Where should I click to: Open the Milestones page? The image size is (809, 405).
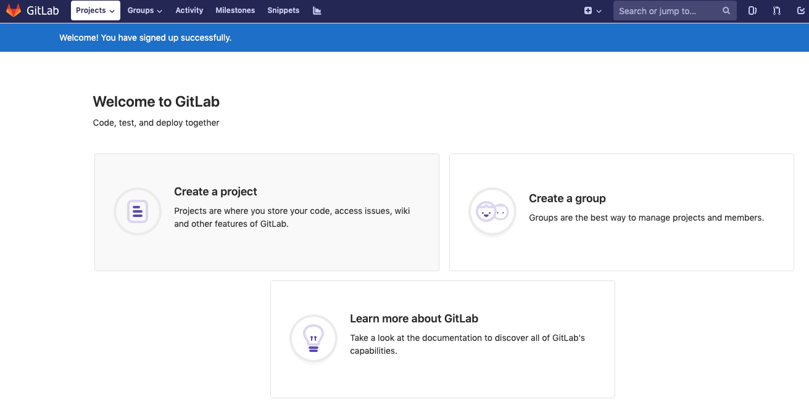coord(235,10)
